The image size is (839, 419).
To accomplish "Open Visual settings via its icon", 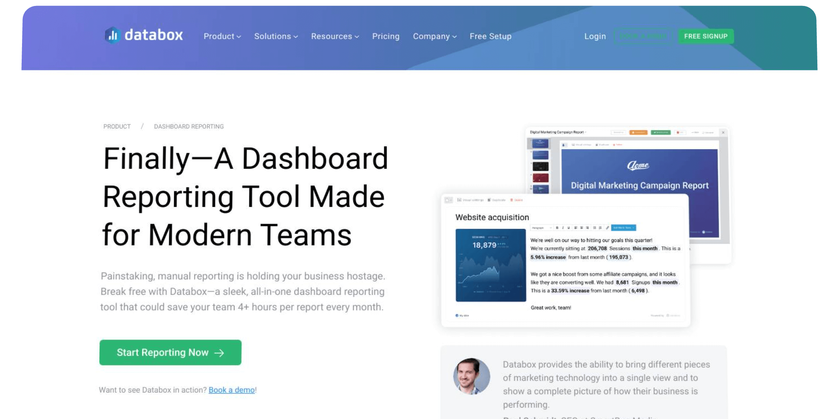I will pyautogui.click(x=460, y=200).
